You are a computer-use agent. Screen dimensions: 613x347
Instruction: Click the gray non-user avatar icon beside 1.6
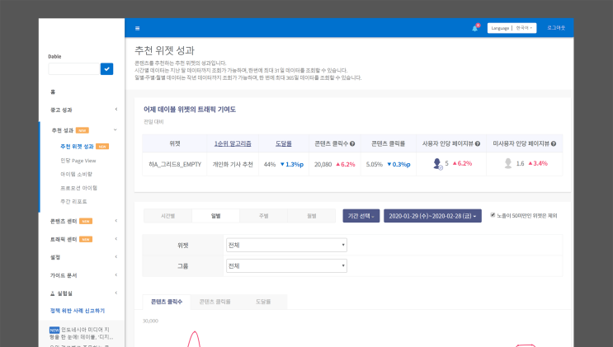[x=508, y=163]
